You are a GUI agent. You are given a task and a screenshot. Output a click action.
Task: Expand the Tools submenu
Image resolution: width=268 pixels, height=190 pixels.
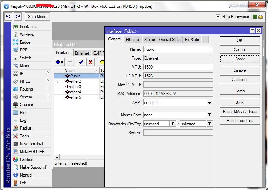tap(48, 136)
